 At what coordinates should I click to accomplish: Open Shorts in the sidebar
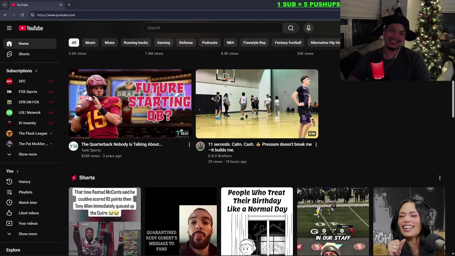pyautogui.click(x=30, y=54)
